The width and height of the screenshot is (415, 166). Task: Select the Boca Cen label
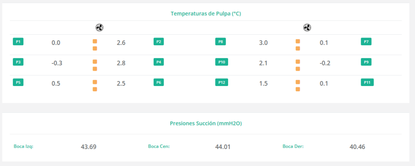click(159, 146)
